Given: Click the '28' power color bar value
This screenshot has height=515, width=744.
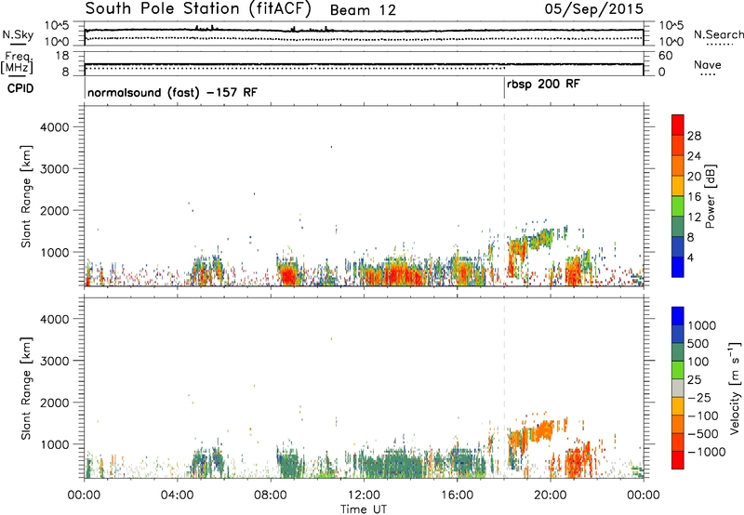Looking at the screenshot, I should pyautogui.click(x=694, y=136).
